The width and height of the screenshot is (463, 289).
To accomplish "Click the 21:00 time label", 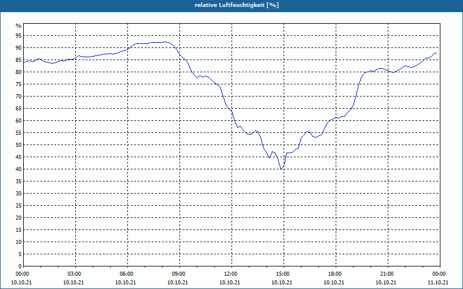I will [x=388, y=274].
